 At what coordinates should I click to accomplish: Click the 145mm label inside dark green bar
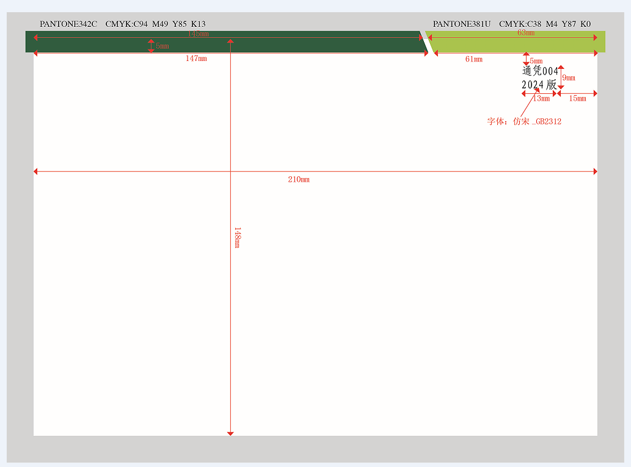coord(198,34)
